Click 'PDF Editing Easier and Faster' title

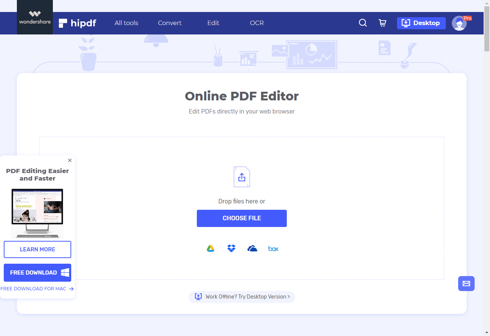pos(37,175)
